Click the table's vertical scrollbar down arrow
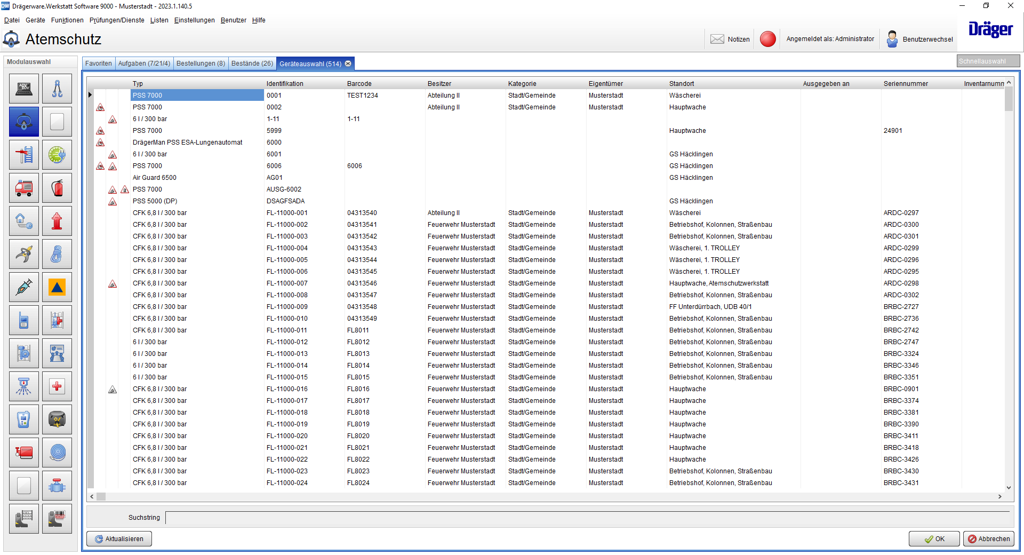1024x555 pixels. coord(1009,487)
